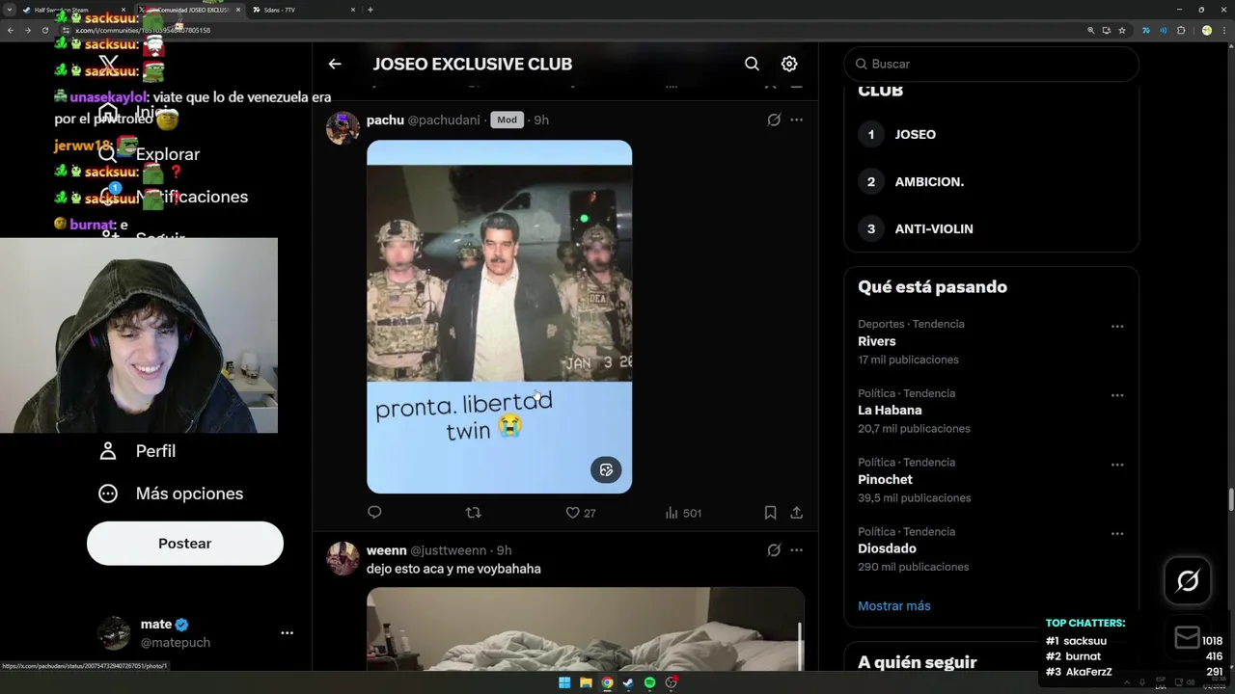Open the bed photo in weenn's post

tap(585, 628)
